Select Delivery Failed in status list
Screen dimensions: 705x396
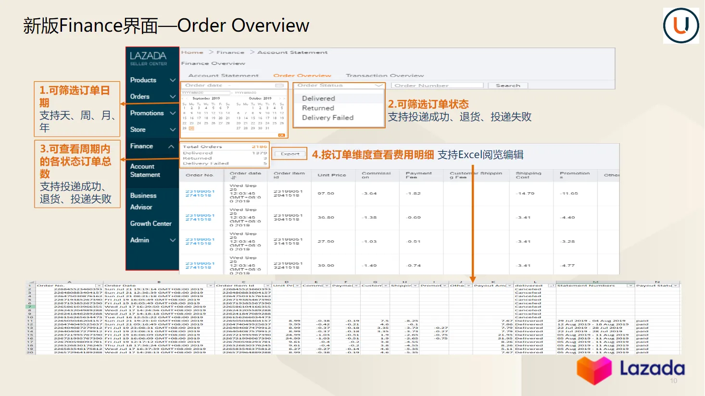click(327, 118)
